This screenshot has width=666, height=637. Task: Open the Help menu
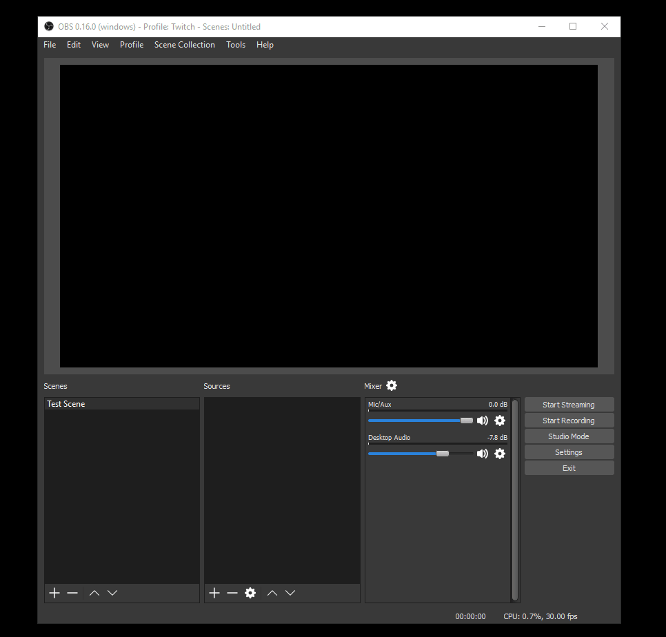point(265,45)
